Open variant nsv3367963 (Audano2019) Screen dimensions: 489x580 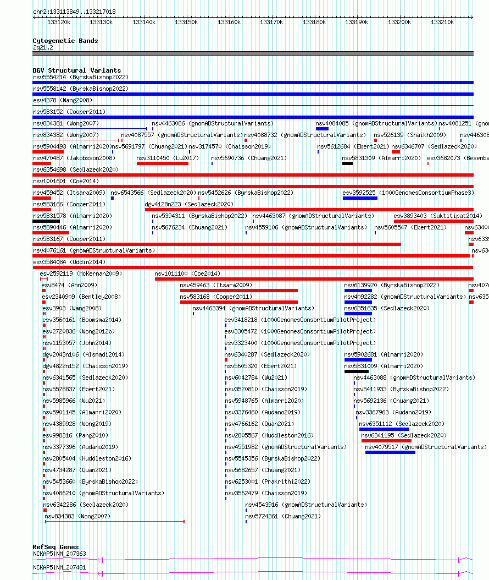point(393,412)
